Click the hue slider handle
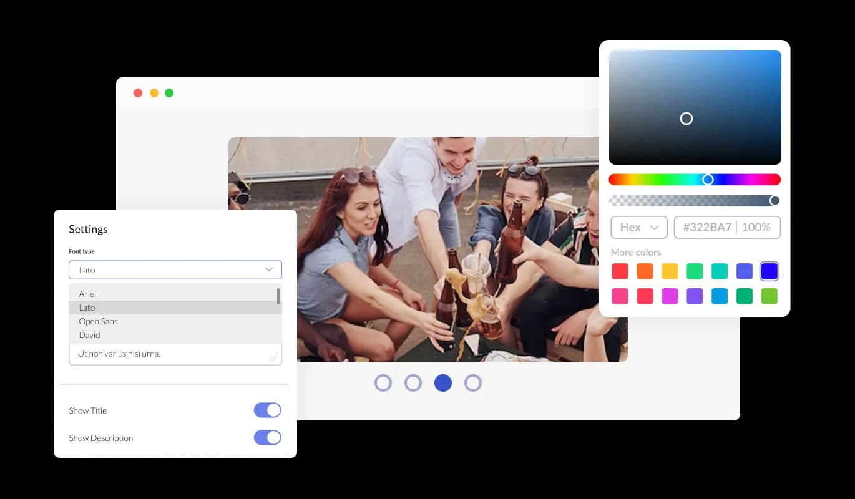The height and width of the screenshot is (499, 855). tap(708, 179)
